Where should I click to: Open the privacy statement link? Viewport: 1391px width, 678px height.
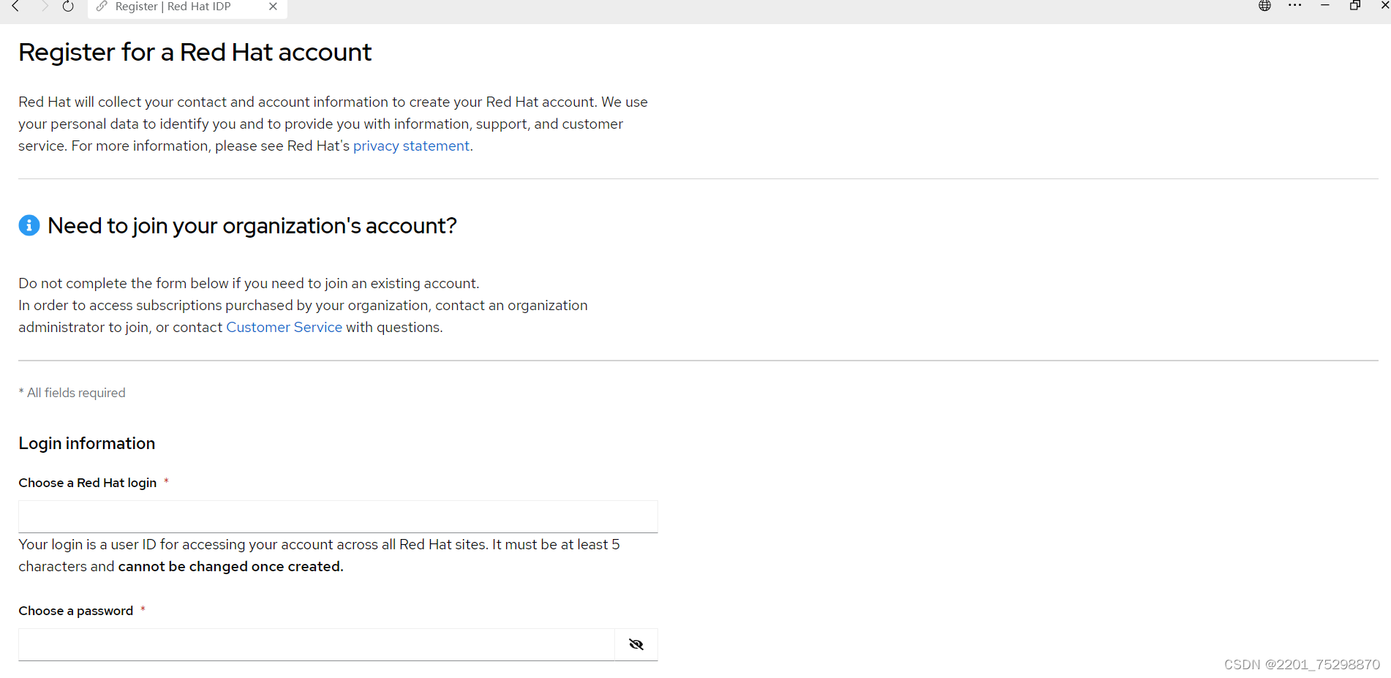411,146
